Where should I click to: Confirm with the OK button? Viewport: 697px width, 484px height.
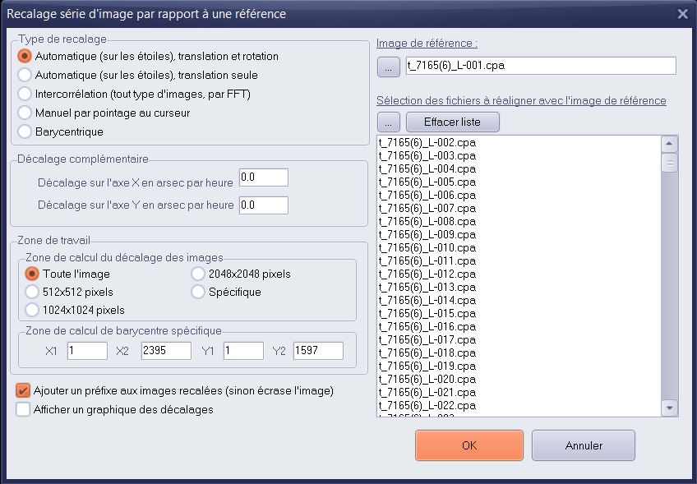click(x=469, y=445)
